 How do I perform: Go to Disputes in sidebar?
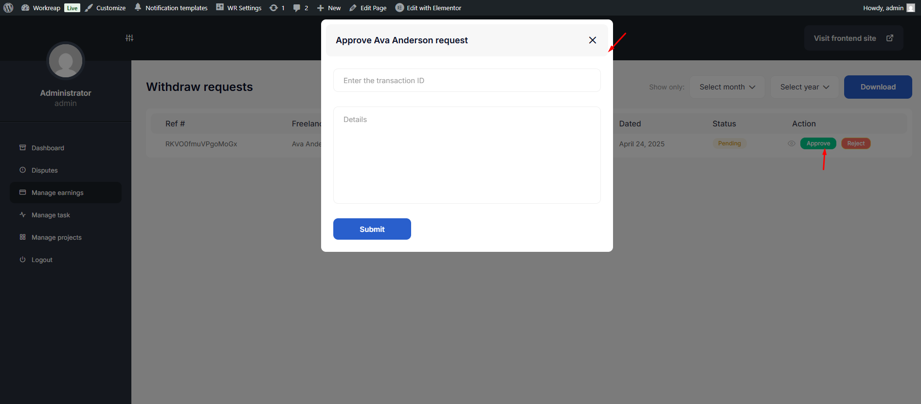point(44,171)
